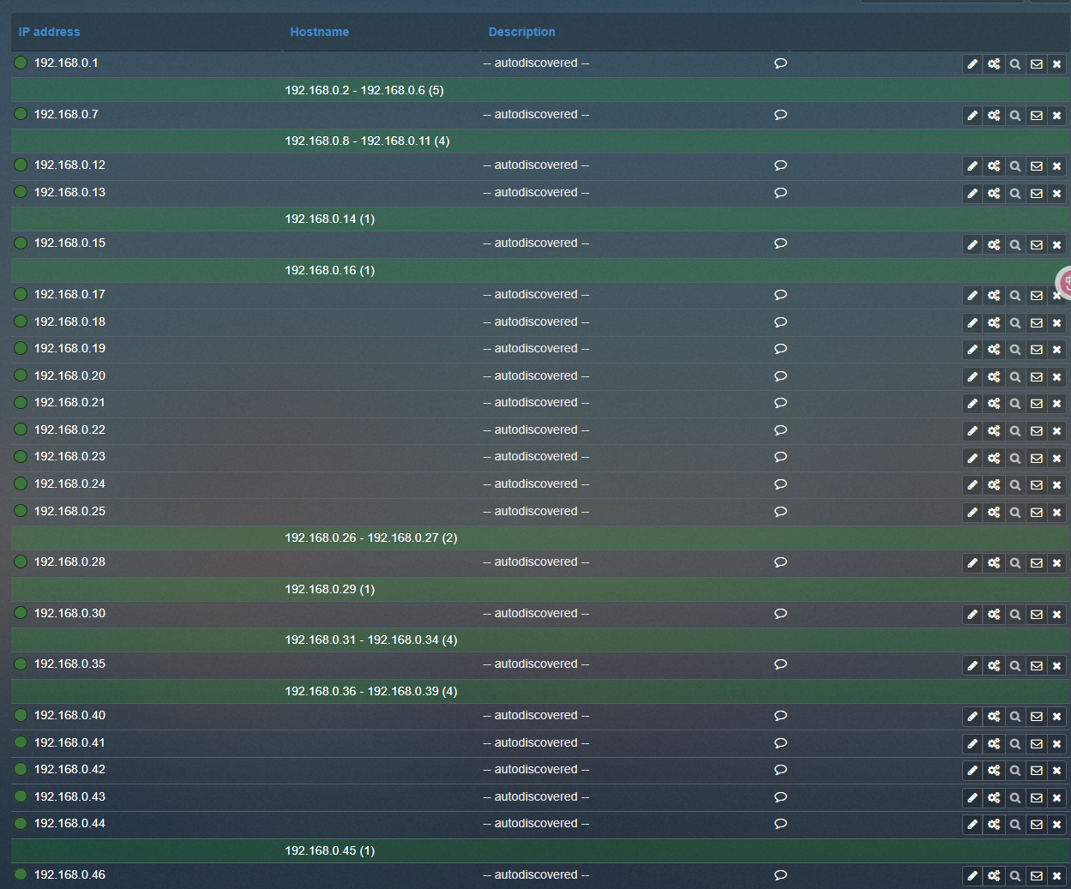Click the gears icon for 192.168.0.7
Screen dimensions: 1071x889
(994, 116)
